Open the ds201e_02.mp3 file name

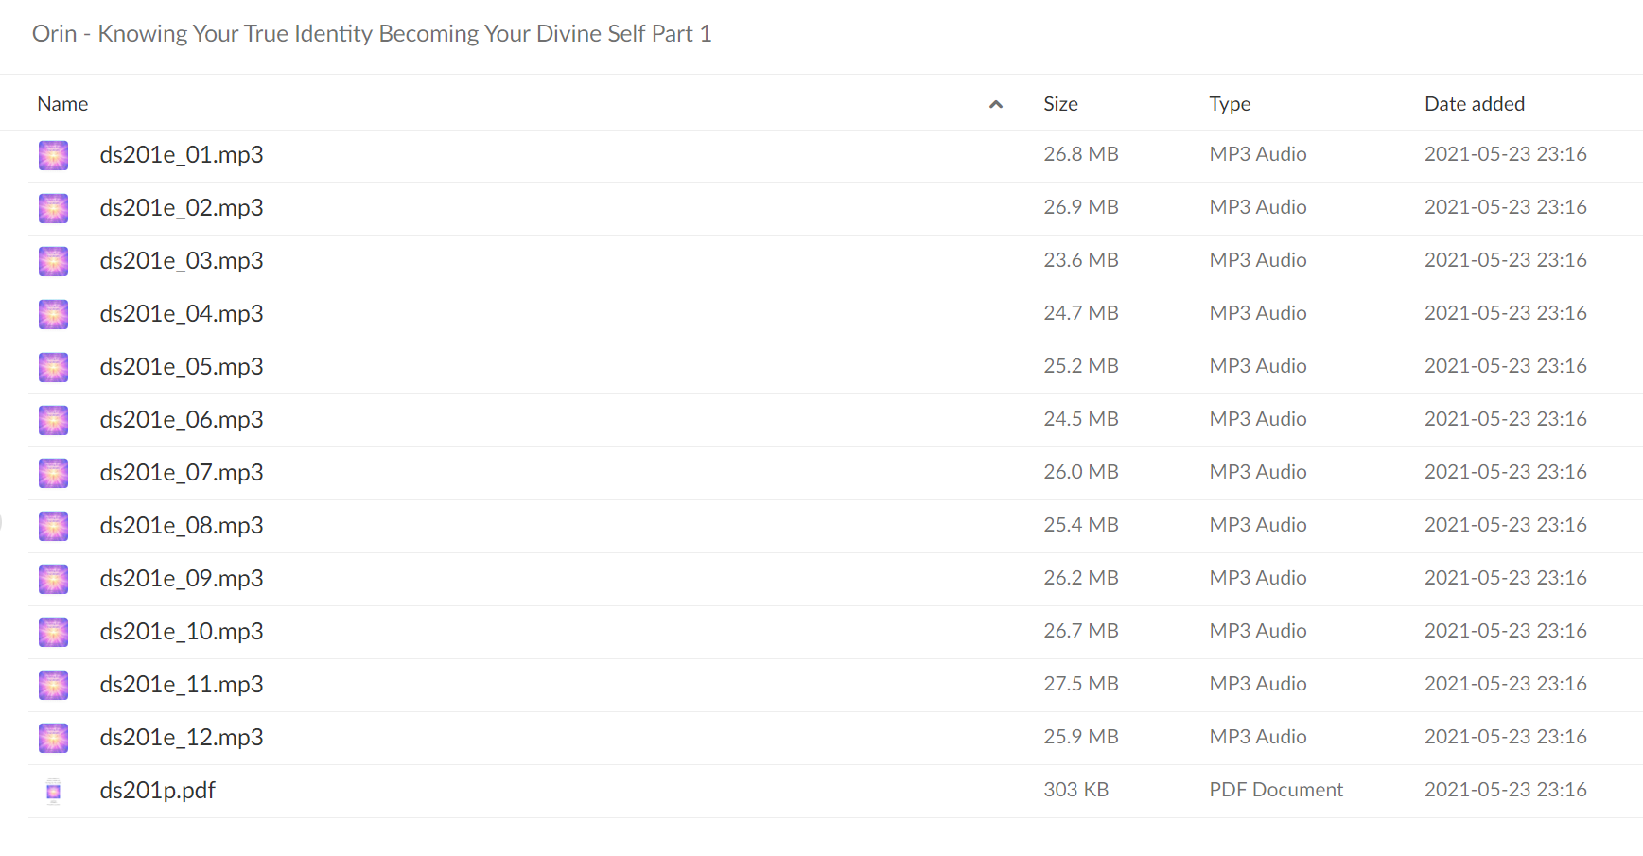182,207
